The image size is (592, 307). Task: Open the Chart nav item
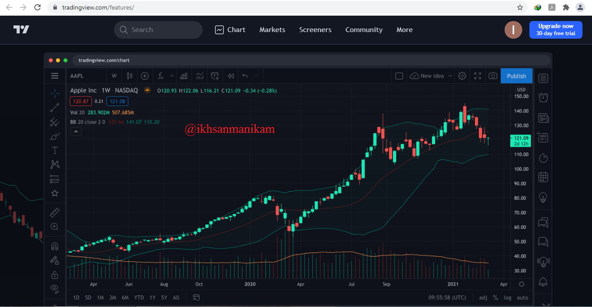pyautogui.click(x=230, y=30)
